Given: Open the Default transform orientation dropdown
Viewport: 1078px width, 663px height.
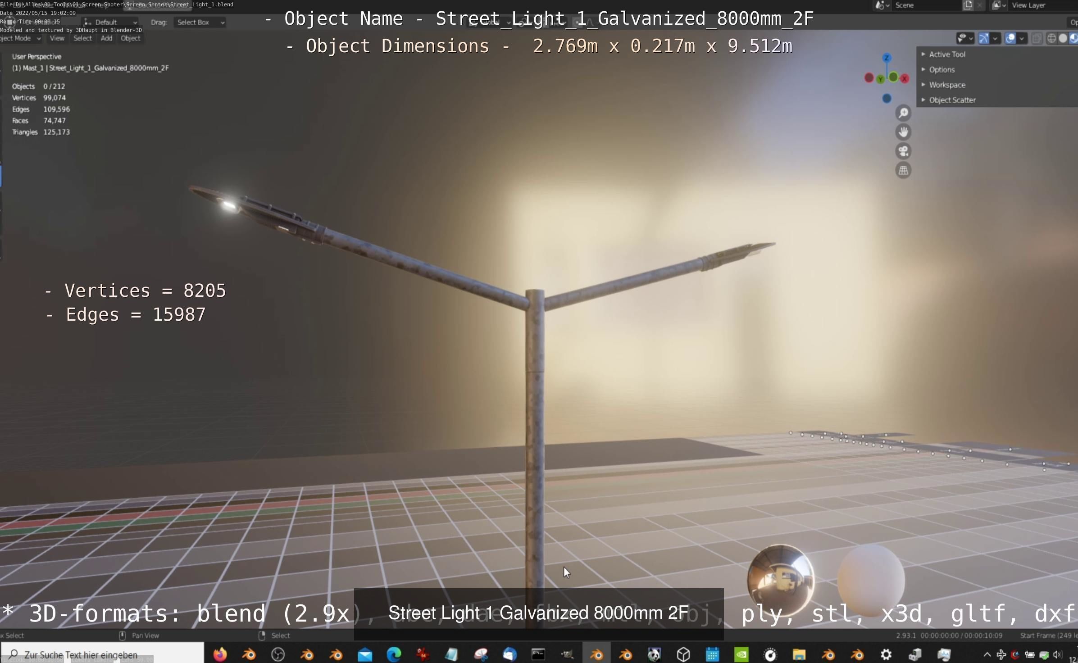Looking at the screenshot, I should point(110,22).
